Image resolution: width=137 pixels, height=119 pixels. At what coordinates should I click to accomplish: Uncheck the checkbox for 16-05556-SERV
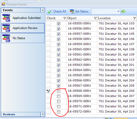(59, 29)
